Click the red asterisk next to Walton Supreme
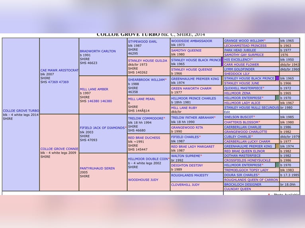Image resolution: width=305 pixels, height=228 pixels. [201, 156]
